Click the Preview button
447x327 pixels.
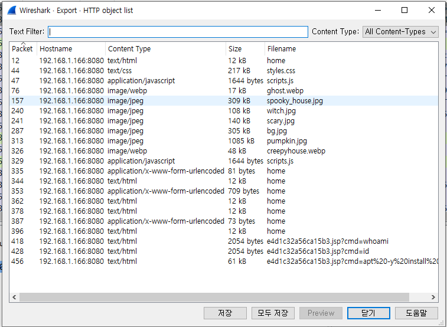pyautogui.click(x=321, y=313)
